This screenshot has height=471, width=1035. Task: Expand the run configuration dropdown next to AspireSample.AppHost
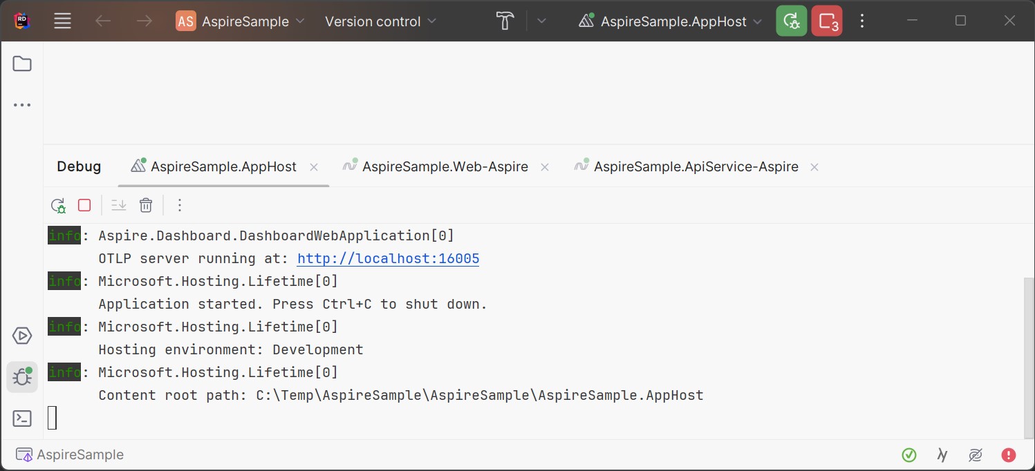(x=758, y=21)
